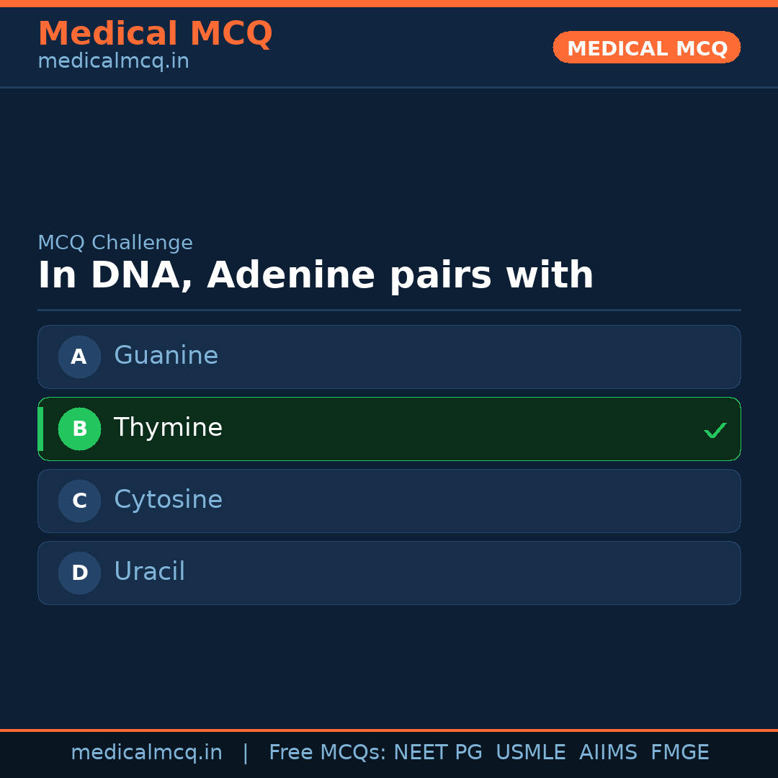Viewport: 778px width, 778px height.
Task: Click the Medical MCQ header title
Action: point(155,34)
